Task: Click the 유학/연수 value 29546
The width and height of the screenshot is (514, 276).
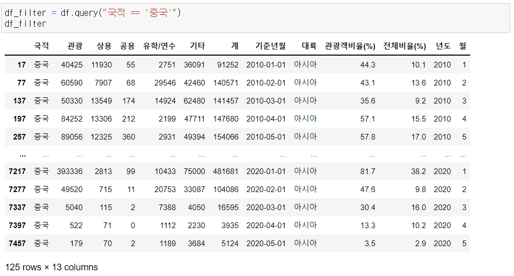Action: pos(165,83)
